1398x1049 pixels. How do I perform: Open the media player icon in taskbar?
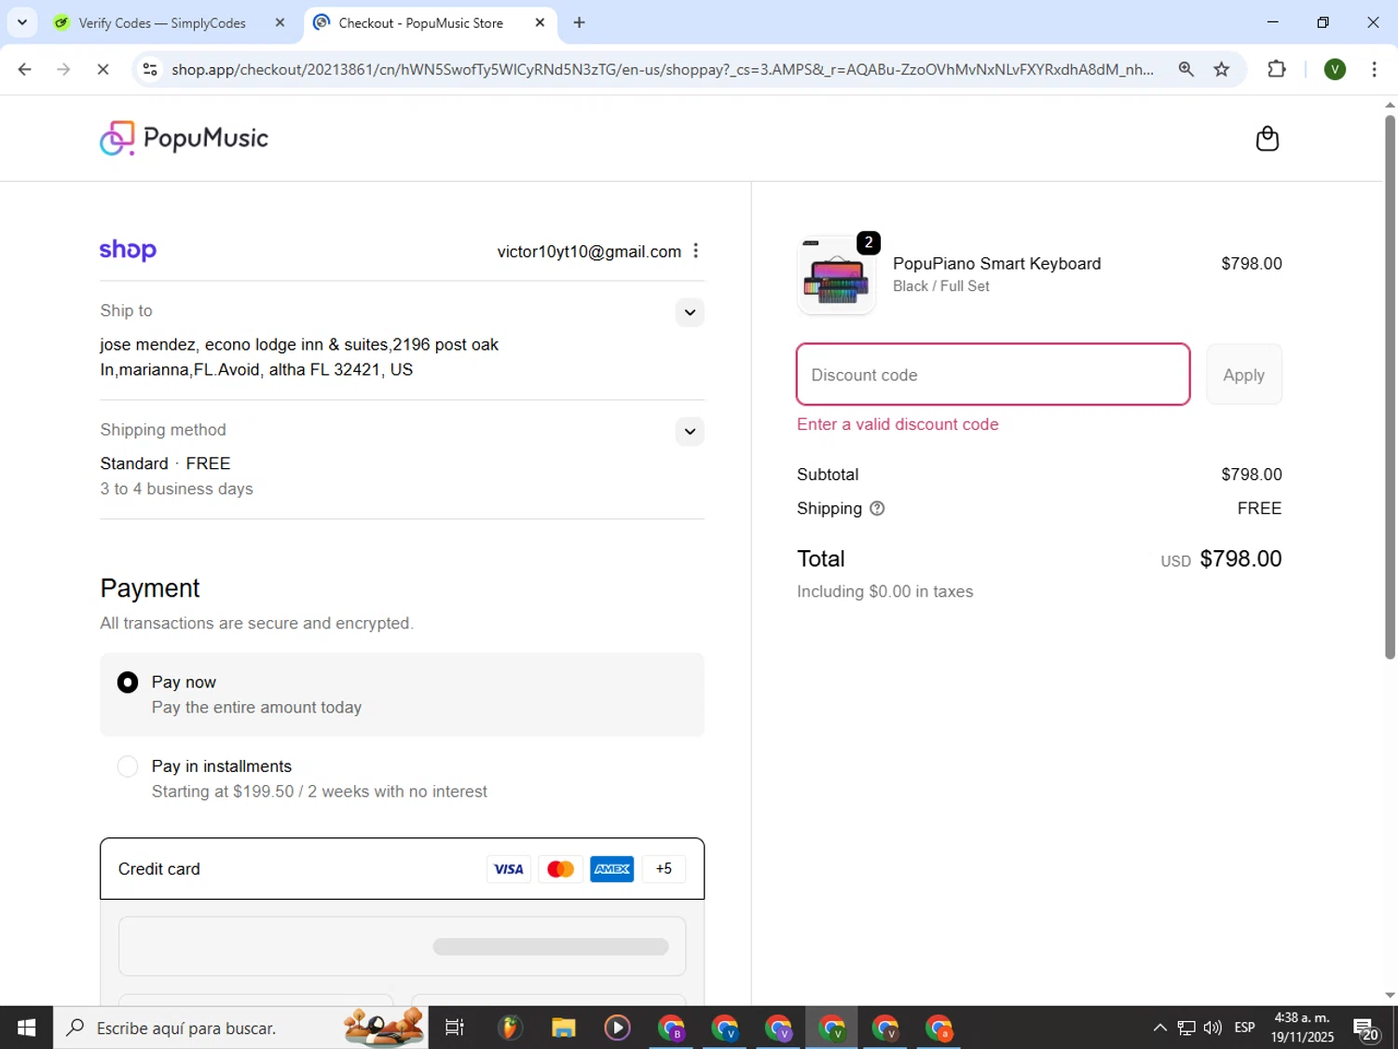(x=617, y=1028)
